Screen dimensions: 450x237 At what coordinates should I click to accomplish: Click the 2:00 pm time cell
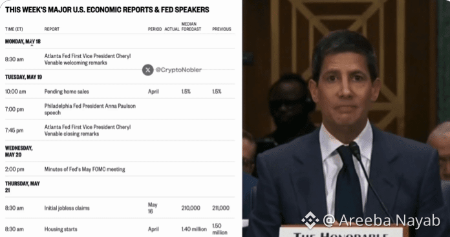coord(15,169)
